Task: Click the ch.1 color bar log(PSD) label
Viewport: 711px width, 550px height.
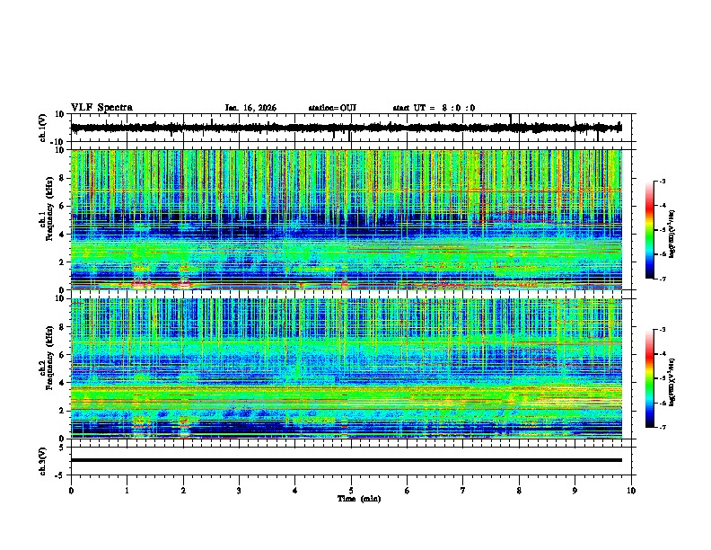Action: (x=671, y=234)
